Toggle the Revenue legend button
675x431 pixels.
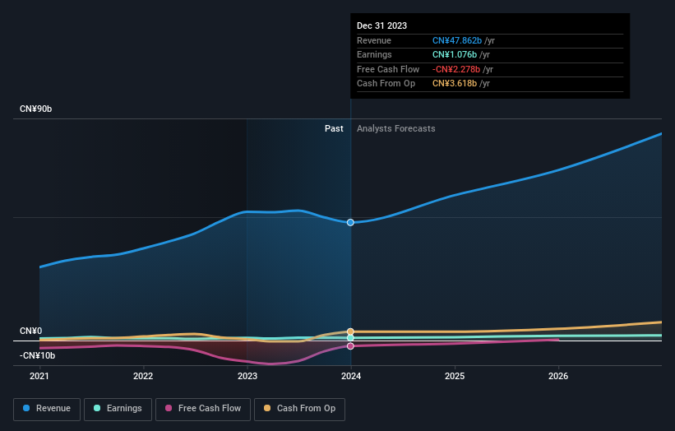47,409
